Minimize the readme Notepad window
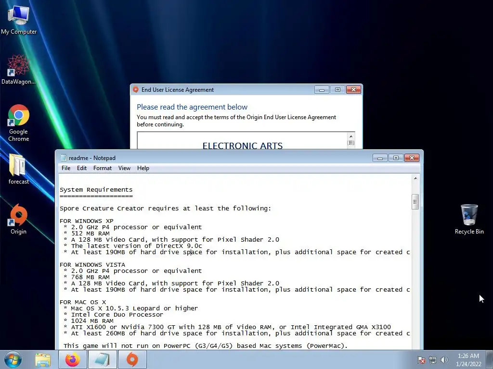493x369 pixels. coord(380,158)
